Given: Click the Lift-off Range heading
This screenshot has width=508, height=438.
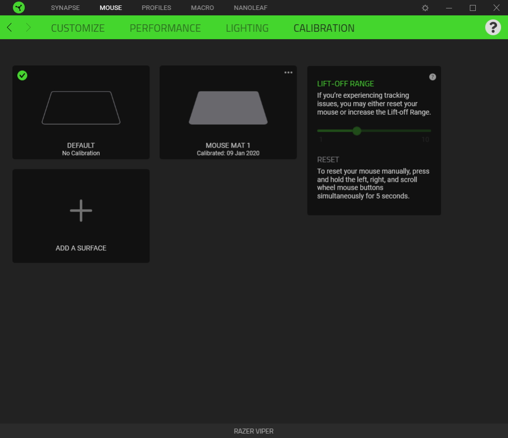Looking at the screenshot, I should click(x=345, y=83).
